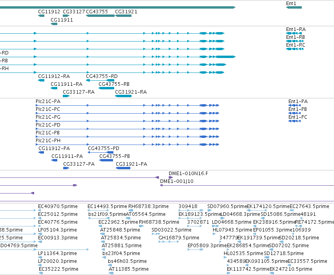Click the SD03022.5prime EST label
The image size is (334, 275).
click(172, 230)
